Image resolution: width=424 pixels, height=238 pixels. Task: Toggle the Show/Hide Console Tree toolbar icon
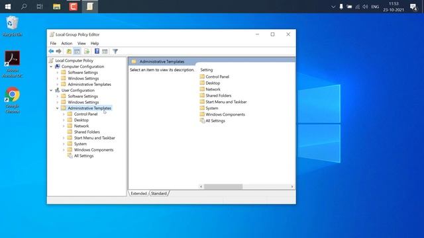(77, 52)
